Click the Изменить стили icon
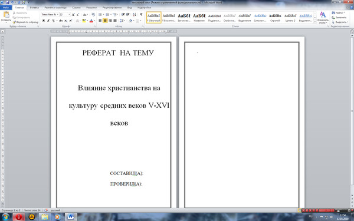The width and height of the screenshot is (354, 221). [x=323, y=18]
